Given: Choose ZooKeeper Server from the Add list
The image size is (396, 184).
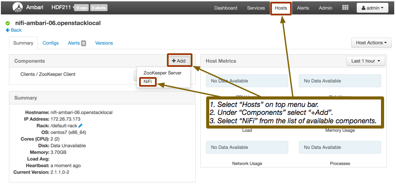Looking at the screenshot, I should point(162,73).
